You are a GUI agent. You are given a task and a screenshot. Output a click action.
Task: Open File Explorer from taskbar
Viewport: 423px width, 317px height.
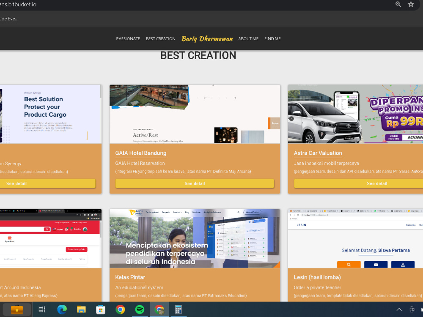[x=81, y=309]
